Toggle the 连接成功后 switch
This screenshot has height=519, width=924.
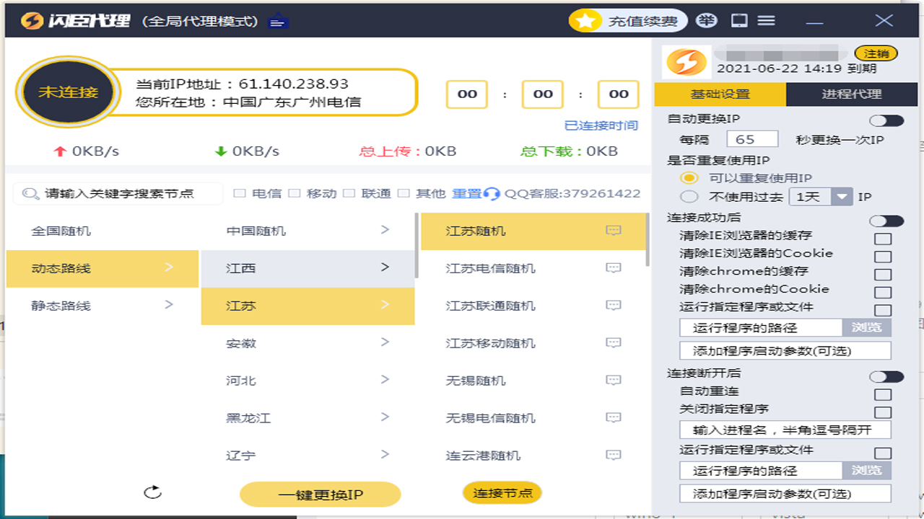886,221
